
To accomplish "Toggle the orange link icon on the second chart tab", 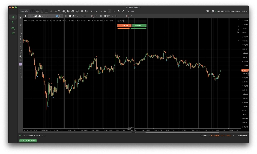I will (x=92, y=16).
